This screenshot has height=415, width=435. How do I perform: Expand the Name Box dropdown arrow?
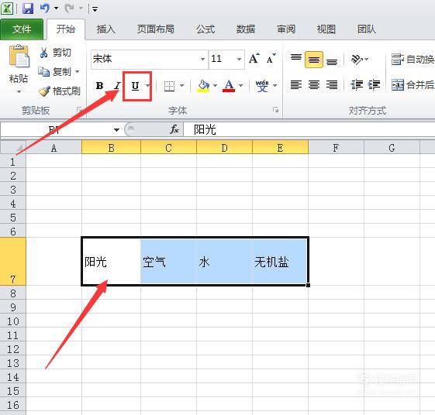(116, 129)
